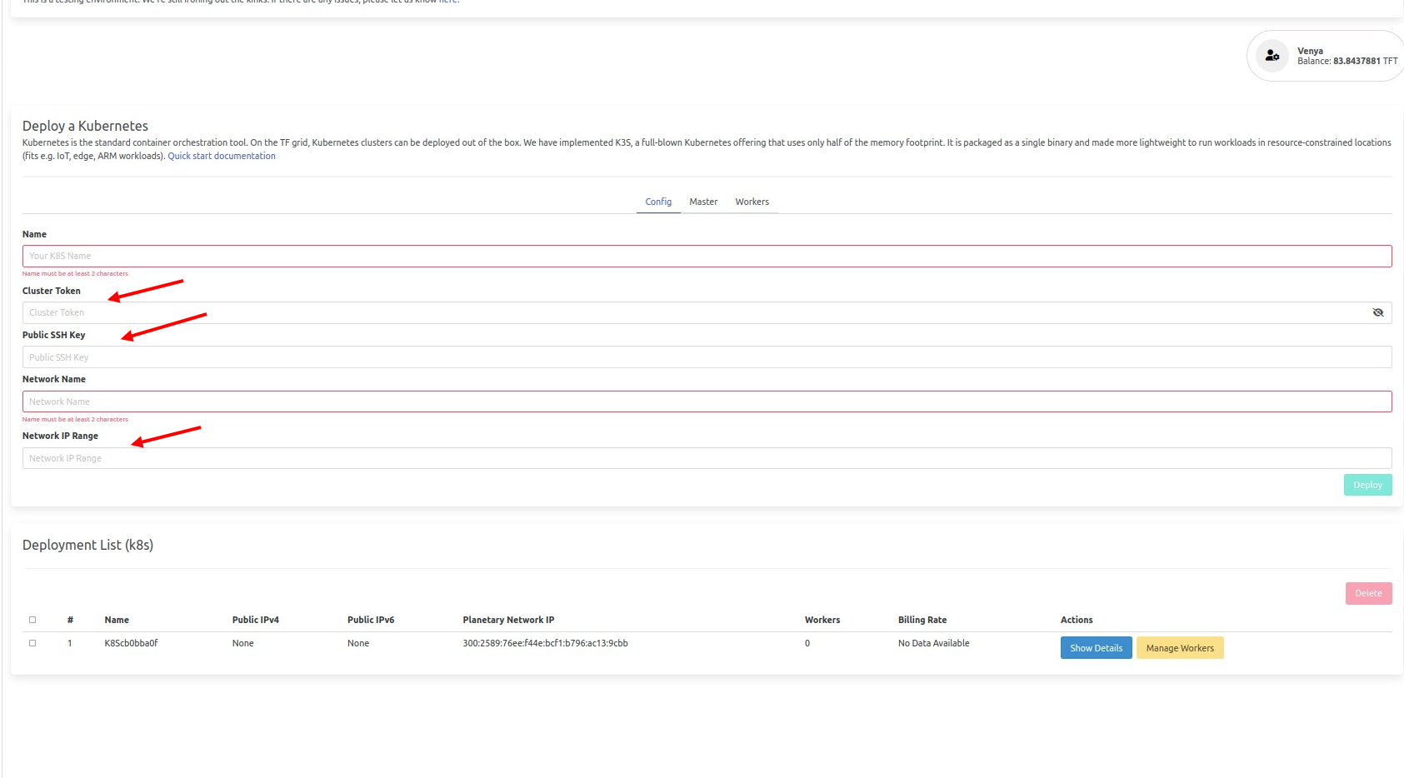Click the user avatar icon near Venya

point(1272,55)
